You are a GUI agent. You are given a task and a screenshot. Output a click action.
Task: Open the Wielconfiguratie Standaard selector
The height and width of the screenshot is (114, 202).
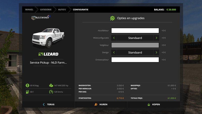click(135, 38)
